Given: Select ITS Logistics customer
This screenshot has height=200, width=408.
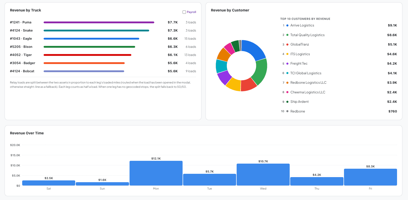Looking at the screenshot, I should pos(300,54).
